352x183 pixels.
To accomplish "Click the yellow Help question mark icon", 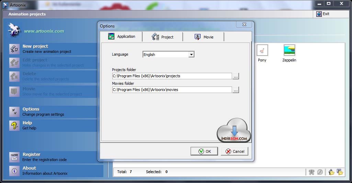I will (14, 125).
